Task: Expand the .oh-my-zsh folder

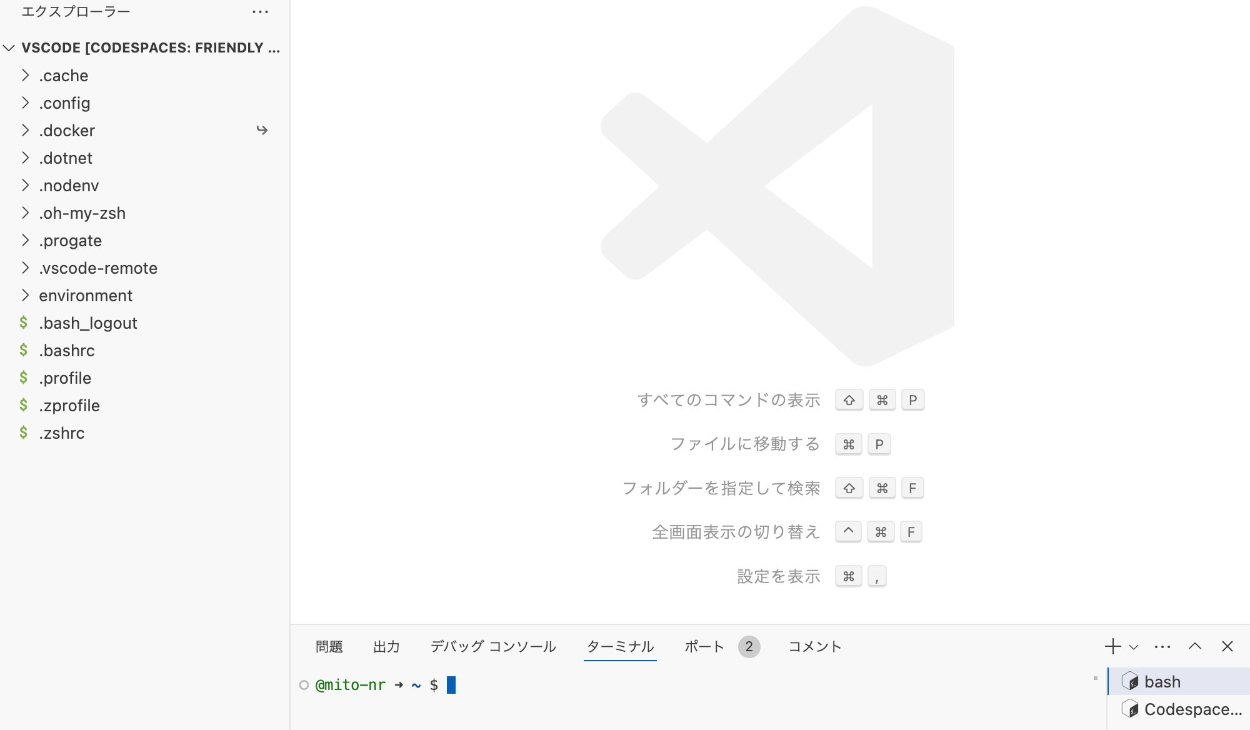Action: [x=82, y=213]
